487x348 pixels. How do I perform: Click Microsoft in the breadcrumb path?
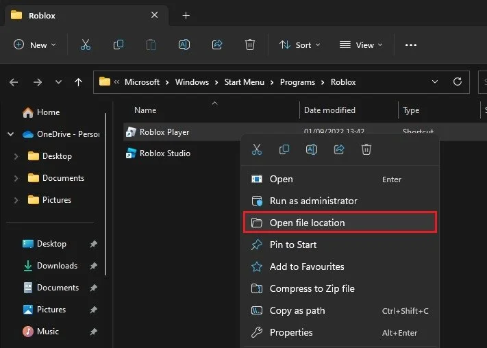tap(142, 82)
